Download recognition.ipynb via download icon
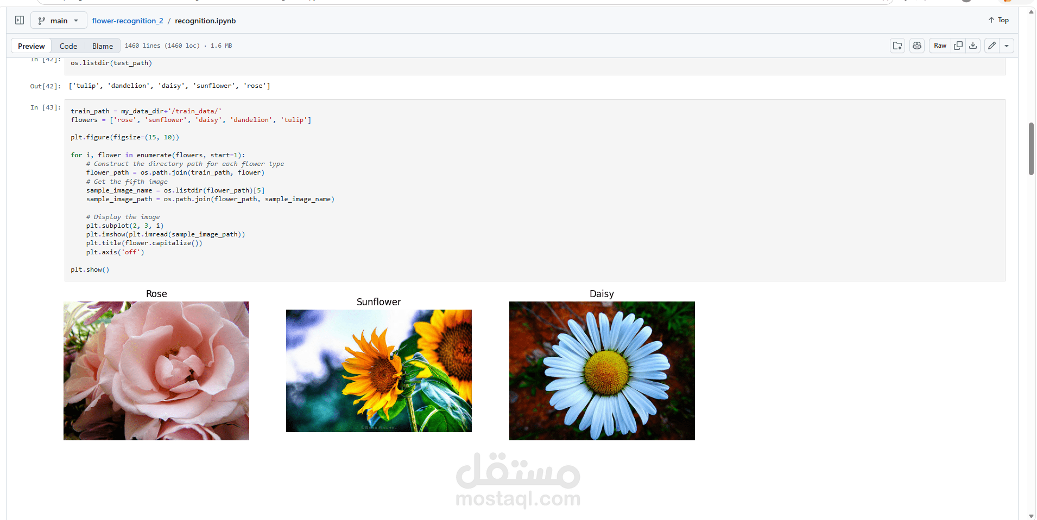The image size is (1037, 520). pyautogui.click(x=972, y=46)
